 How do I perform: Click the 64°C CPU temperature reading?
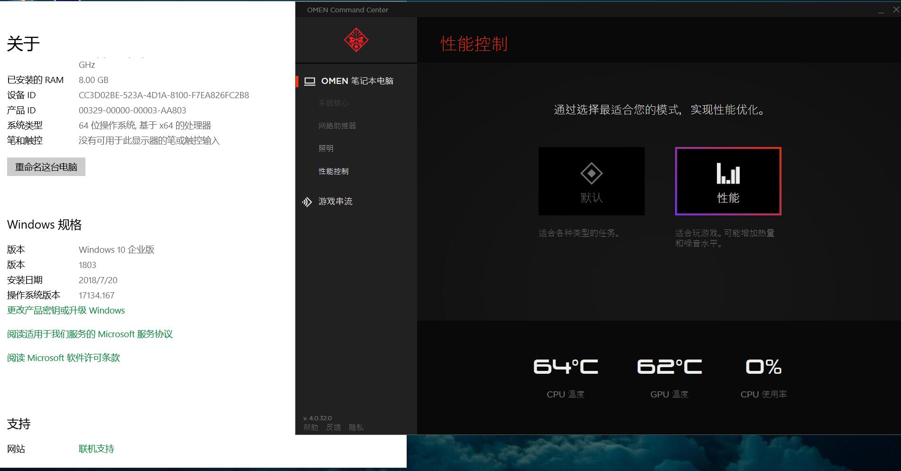566,367
